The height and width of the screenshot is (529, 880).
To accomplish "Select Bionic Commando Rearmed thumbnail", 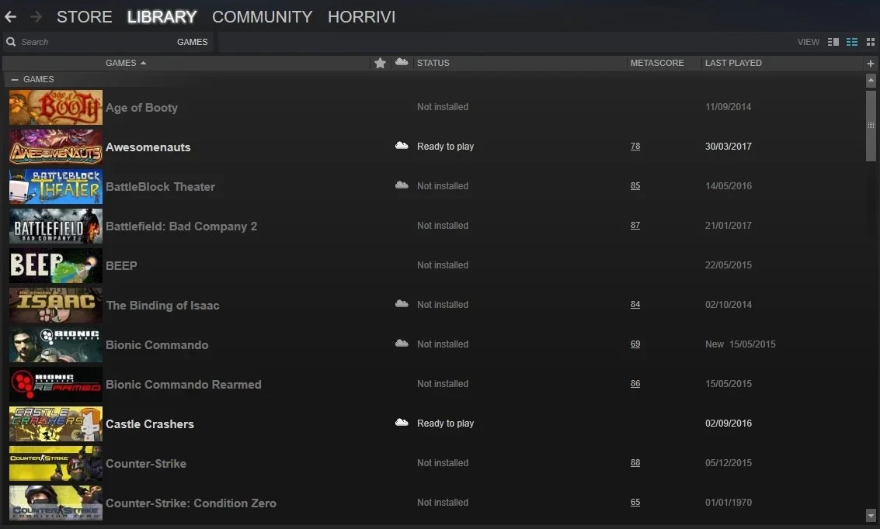I will [x=56, y=385].
